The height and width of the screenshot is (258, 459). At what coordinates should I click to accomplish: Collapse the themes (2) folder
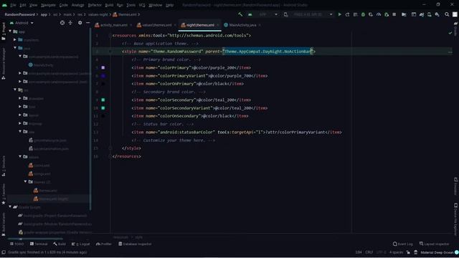pos(25,181)
